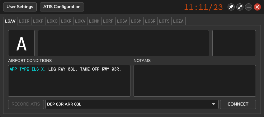Switch to the LGKF tab
Image resolution: width=264 pixels, height=117 pixels.
tap(38, 21)
